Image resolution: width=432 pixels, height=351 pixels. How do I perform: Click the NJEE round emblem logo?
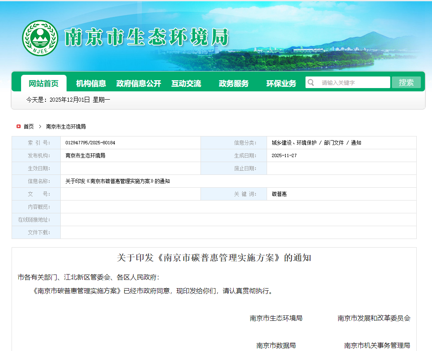(x=40, y=38)
